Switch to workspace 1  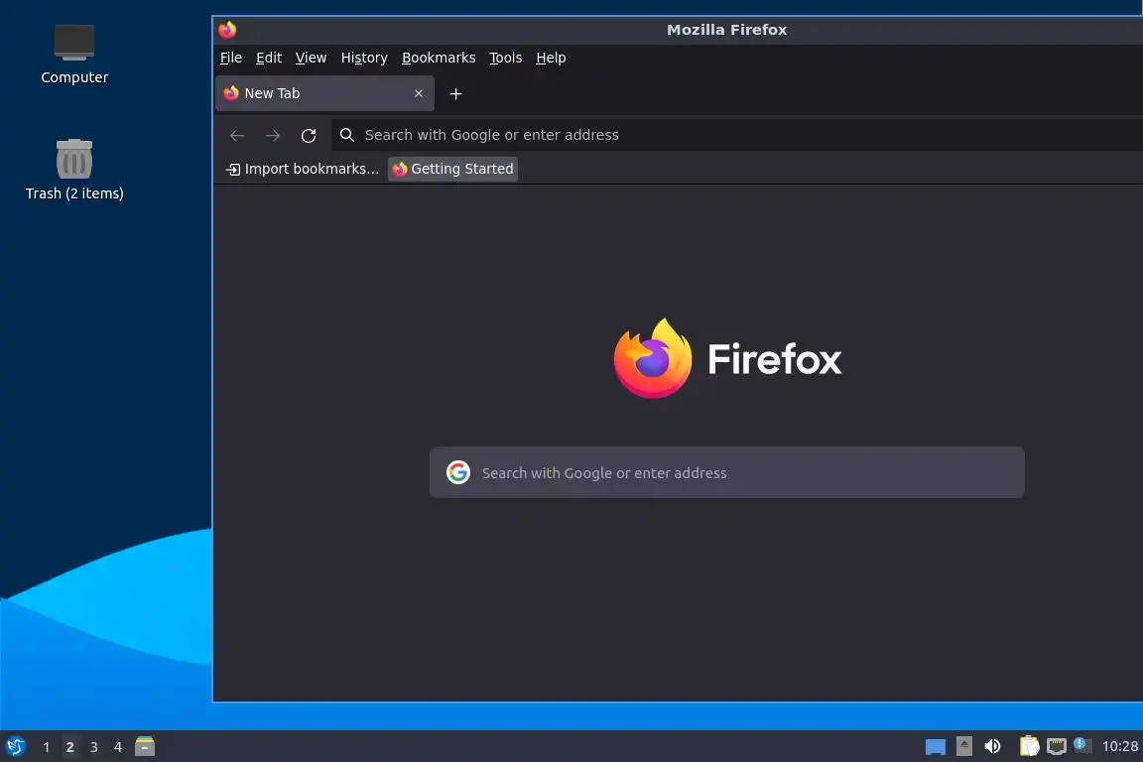click(46, 747)
